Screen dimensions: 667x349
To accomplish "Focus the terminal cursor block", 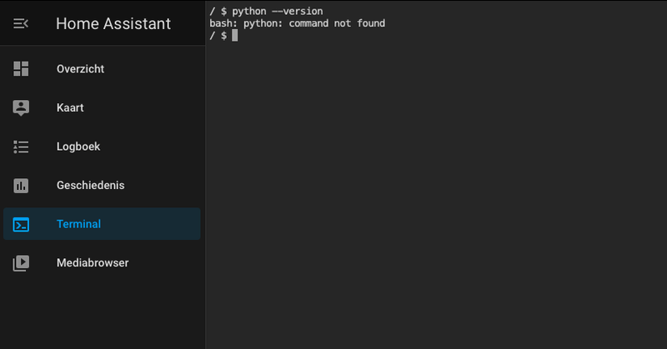I will [235, 36].
